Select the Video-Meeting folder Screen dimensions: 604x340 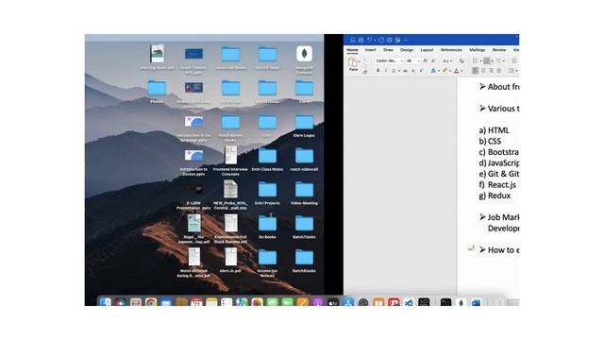(304, 190)
